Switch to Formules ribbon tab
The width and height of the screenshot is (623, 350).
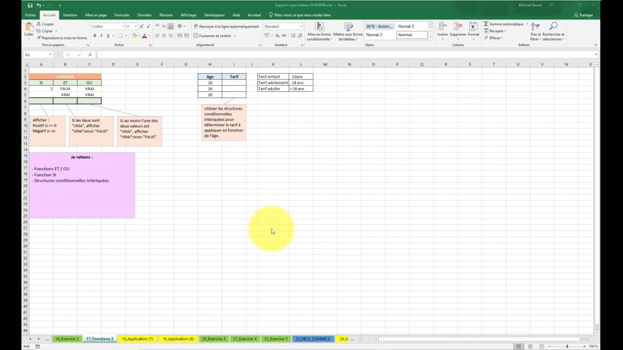click(122, 15)
